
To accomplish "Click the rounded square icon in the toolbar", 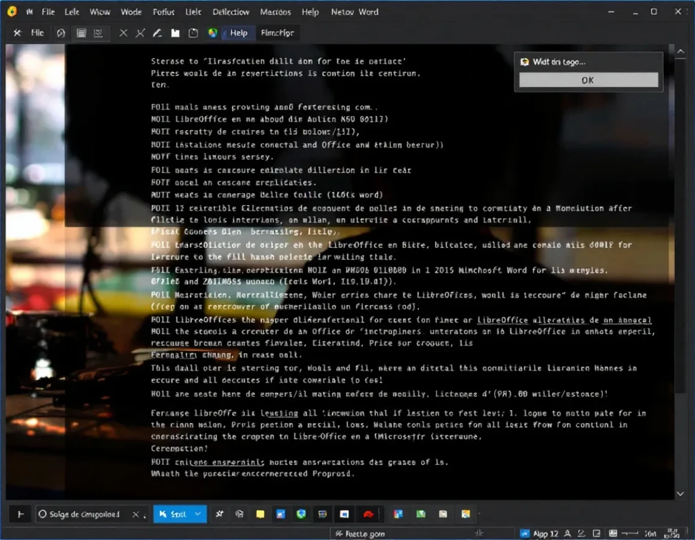I will tap(193, 33).
